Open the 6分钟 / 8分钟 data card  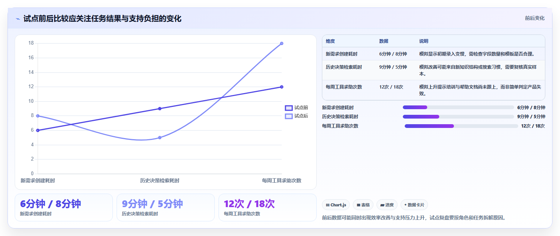click(x=64, y=207)
